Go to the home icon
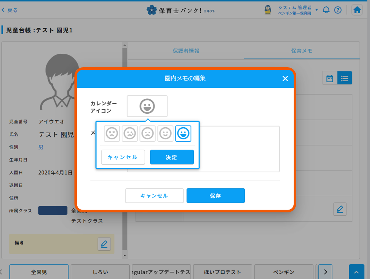The image size is (373, 279). coord(357,10)
